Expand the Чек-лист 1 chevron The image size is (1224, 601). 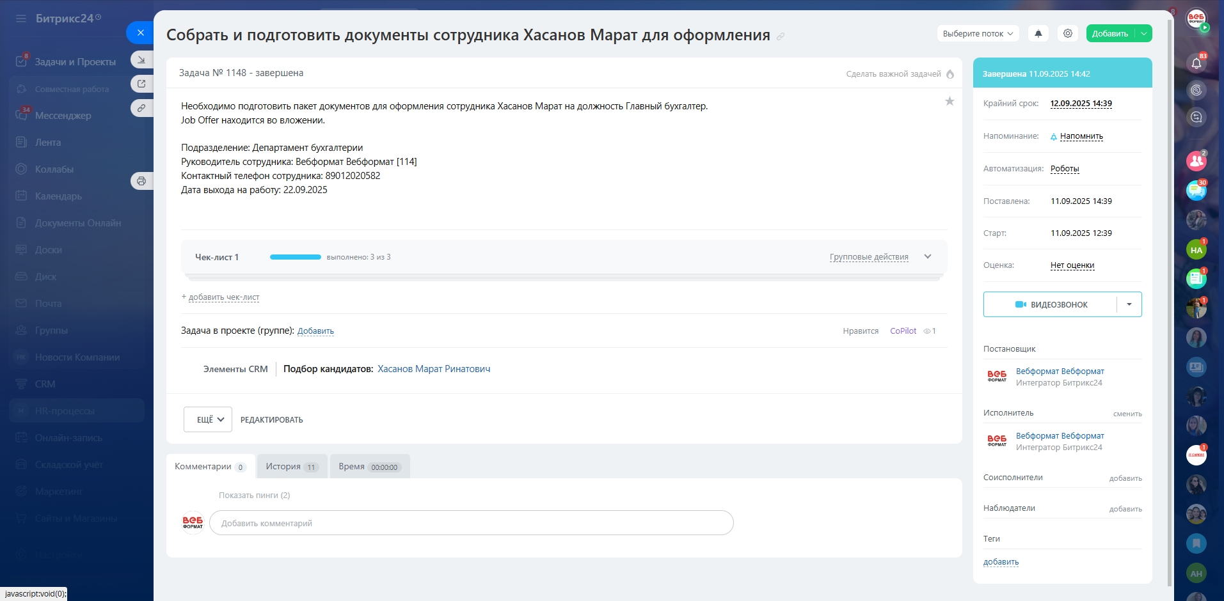pyautogui.click(x=927, y=256)
